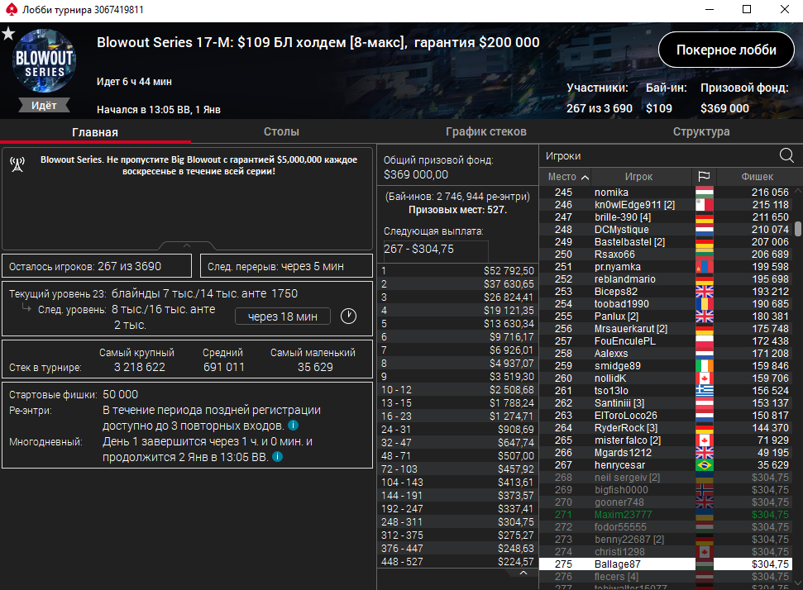Screen dimensions: 803x590
Task: Collapse the payout list with bottom chevron
Action: pyautogui.click(x=523, y=573)
